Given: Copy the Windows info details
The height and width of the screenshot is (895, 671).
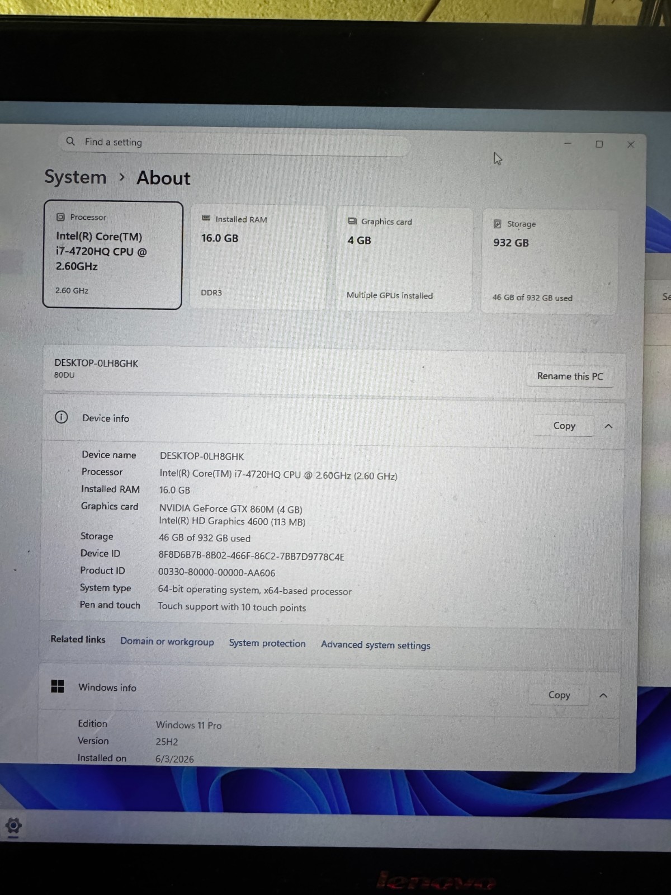Looking at the screenshot, I should tap(559, 695).
